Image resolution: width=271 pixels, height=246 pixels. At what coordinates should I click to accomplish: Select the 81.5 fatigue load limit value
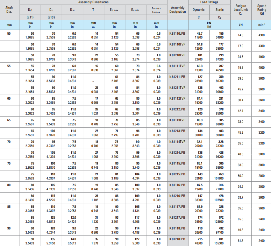241,241
